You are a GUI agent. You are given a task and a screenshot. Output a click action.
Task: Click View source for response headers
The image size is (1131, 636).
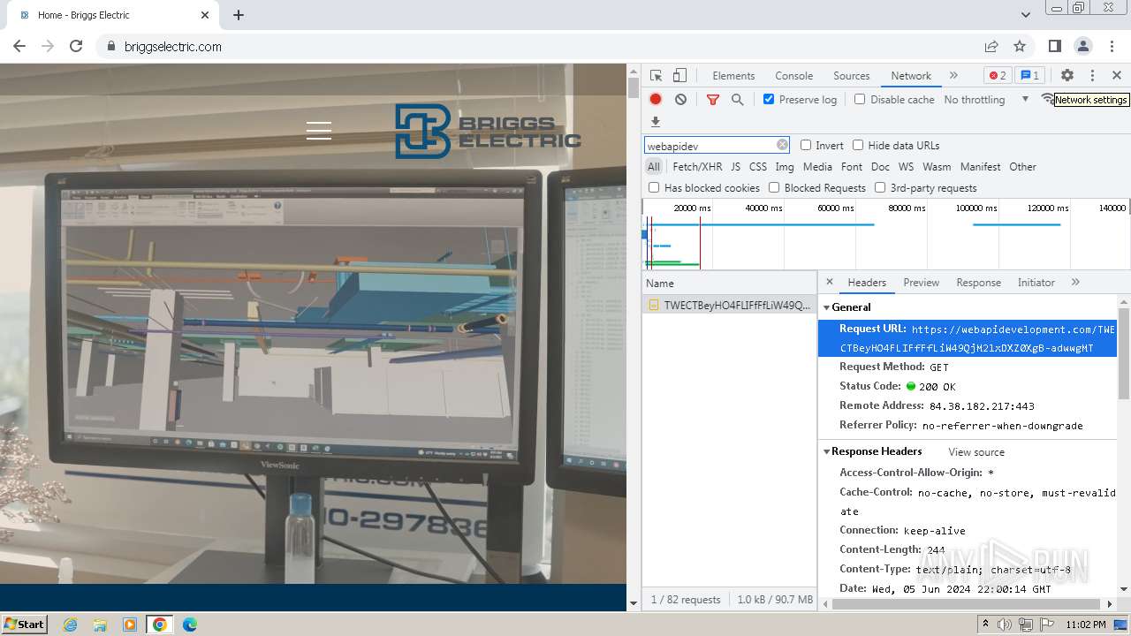pos(976,452)
